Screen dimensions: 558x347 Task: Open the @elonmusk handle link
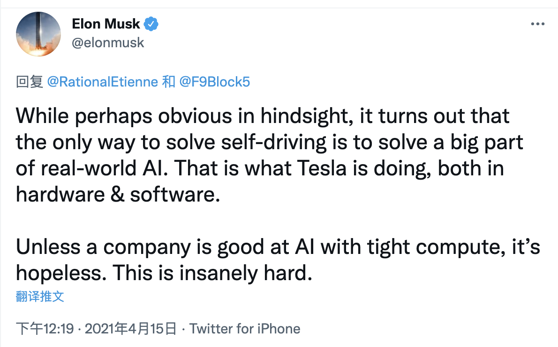108,43
